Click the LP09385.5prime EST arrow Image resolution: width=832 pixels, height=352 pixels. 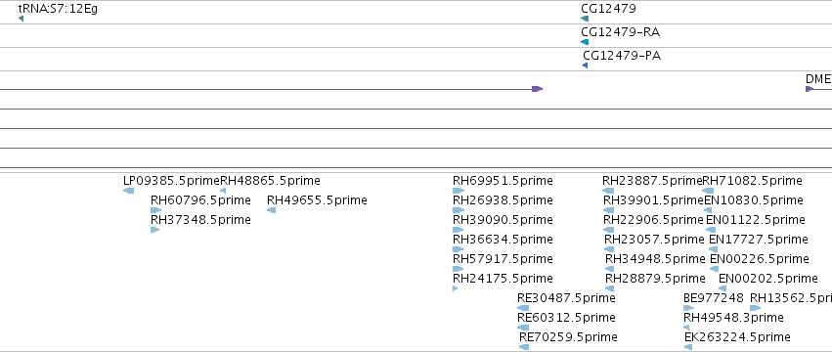pyautogui.click(x=128, y=191)
